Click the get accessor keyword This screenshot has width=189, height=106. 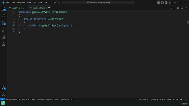[66, 26]
